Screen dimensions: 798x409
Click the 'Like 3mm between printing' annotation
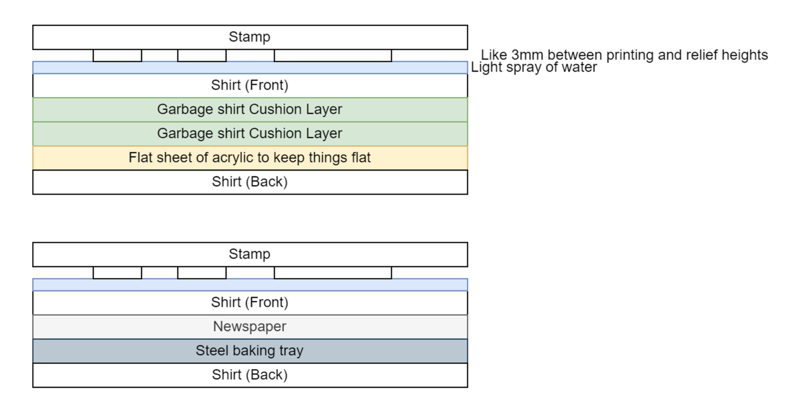(x=624, y=55)
